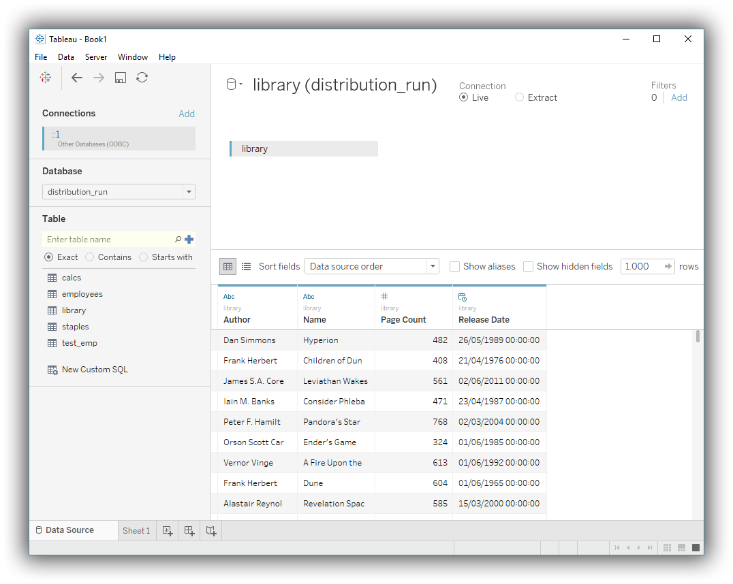Viewport: 733px width, 584px height.
Task: Select the Contains search mode option
Action: (x=89, y=257)
